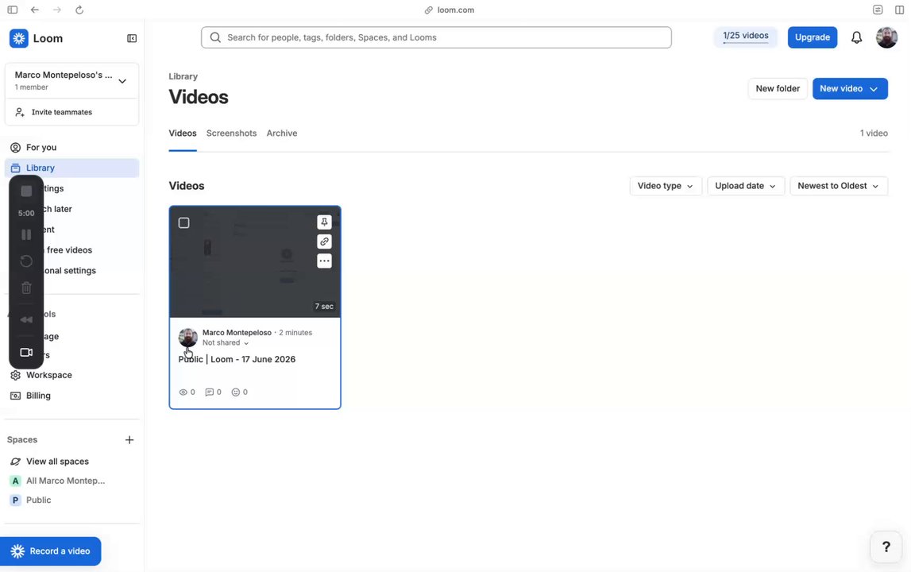This screenshot has width=911, height=572.
Task: Click the views count eye icon
Action: 183,392
